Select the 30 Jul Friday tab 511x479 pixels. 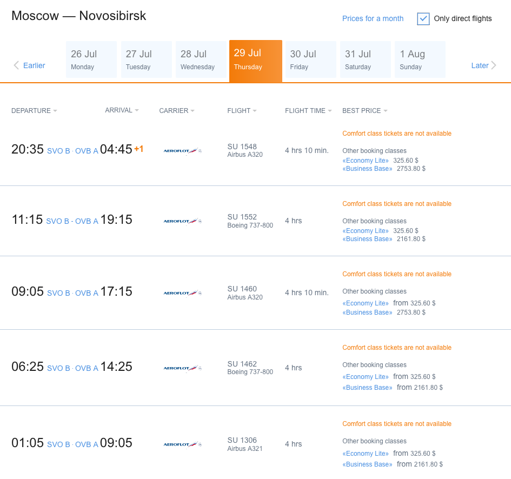point(310,59)
